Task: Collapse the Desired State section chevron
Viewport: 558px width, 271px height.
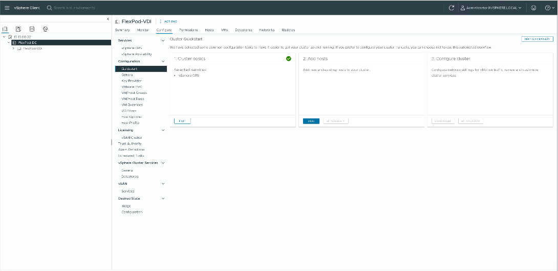Action: pos(163,199)
